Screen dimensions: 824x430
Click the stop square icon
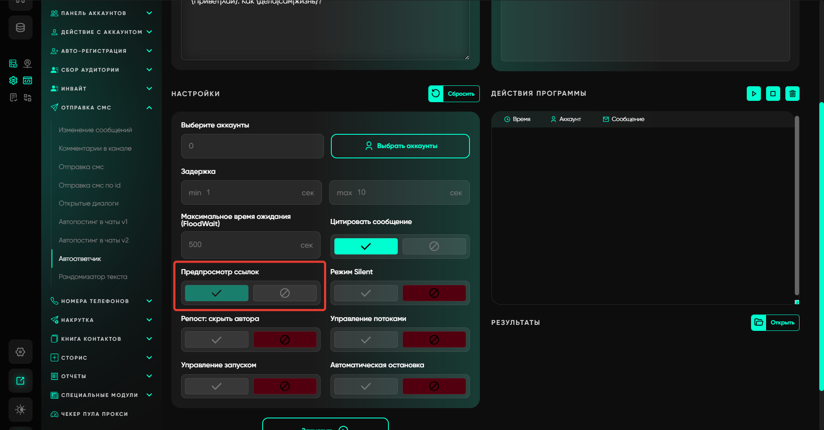coord(773,94)
